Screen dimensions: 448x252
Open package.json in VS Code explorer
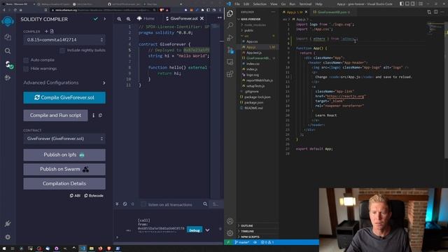tap(253, 103)
